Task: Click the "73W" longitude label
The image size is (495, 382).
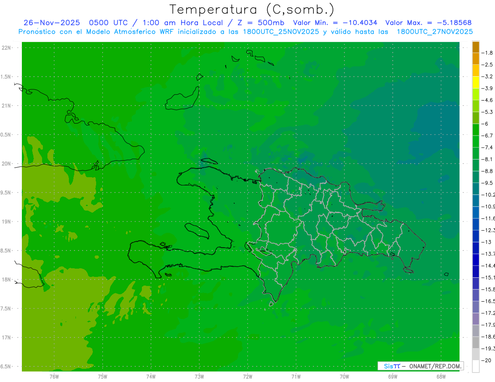Action: [199, 376]
